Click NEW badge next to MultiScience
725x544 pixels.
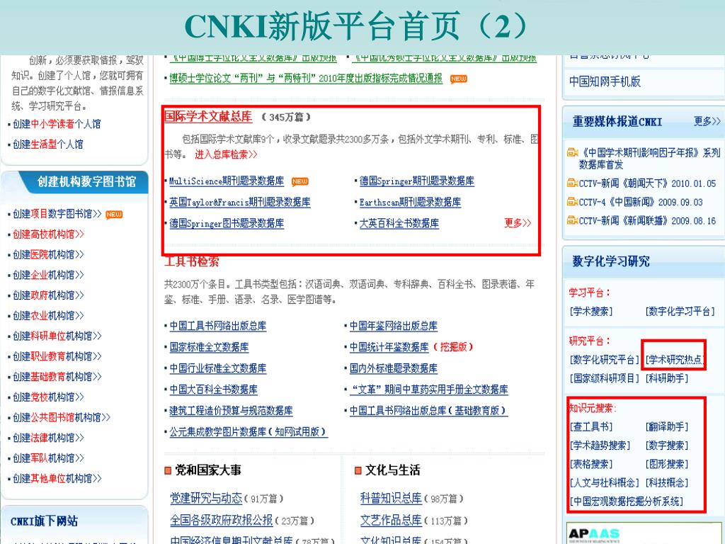[299, 181]
